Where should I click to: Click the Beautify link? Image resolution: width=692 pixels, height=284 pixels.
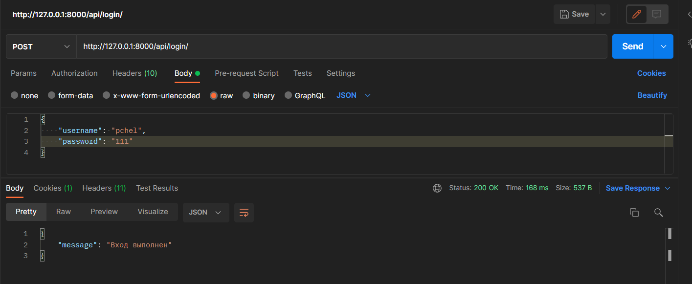(x=652, y=95)
